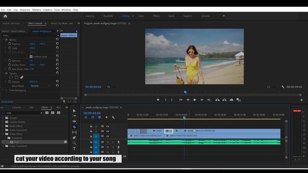The image size is (308, 173).
Task: Lock the top video track
Action: tap(91, 126)
